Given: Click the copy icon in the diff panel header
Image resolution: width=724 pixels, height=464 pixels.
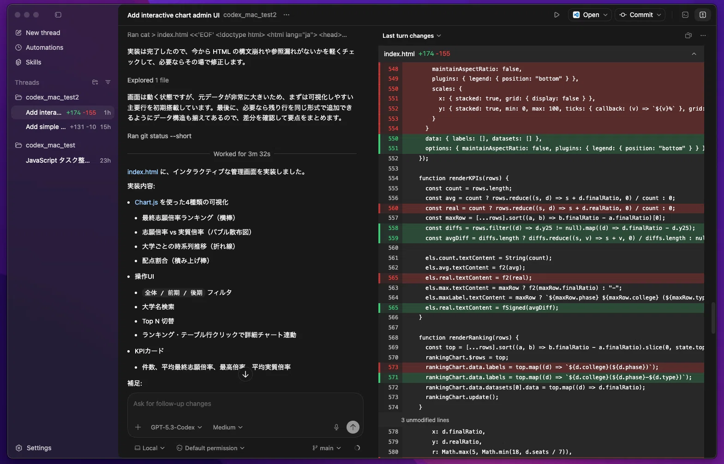Looking at the screenshot, I should click(x=688, y=35).
